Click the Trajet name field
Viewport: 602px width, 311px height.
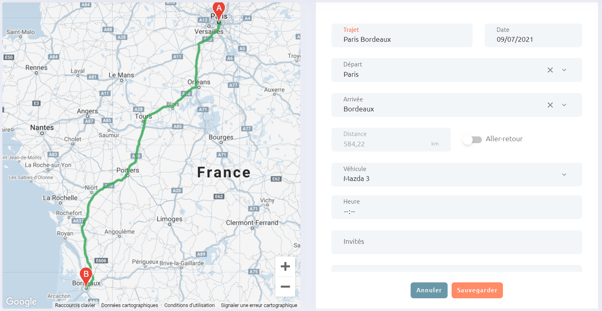click(x=402, y=39)
